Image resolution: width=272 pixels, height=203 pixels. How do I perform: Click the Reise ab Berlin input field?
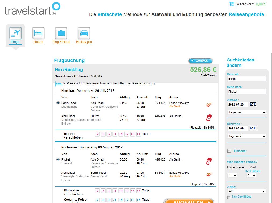pos(247,79)
